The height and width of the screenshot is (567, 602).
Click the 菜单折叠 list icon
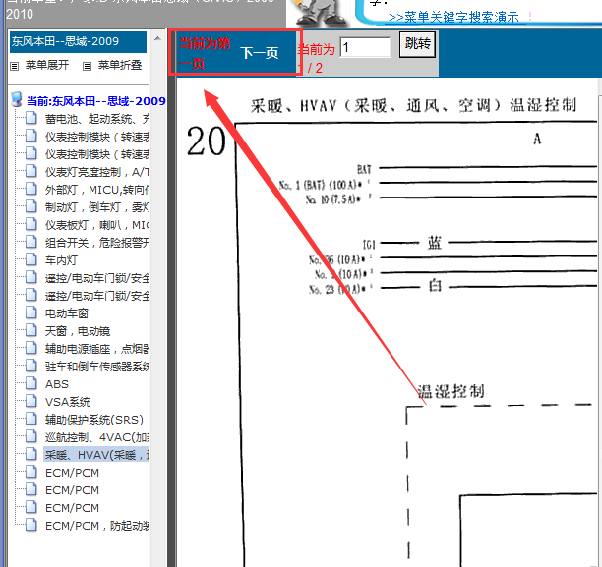[x=88, y=66]
